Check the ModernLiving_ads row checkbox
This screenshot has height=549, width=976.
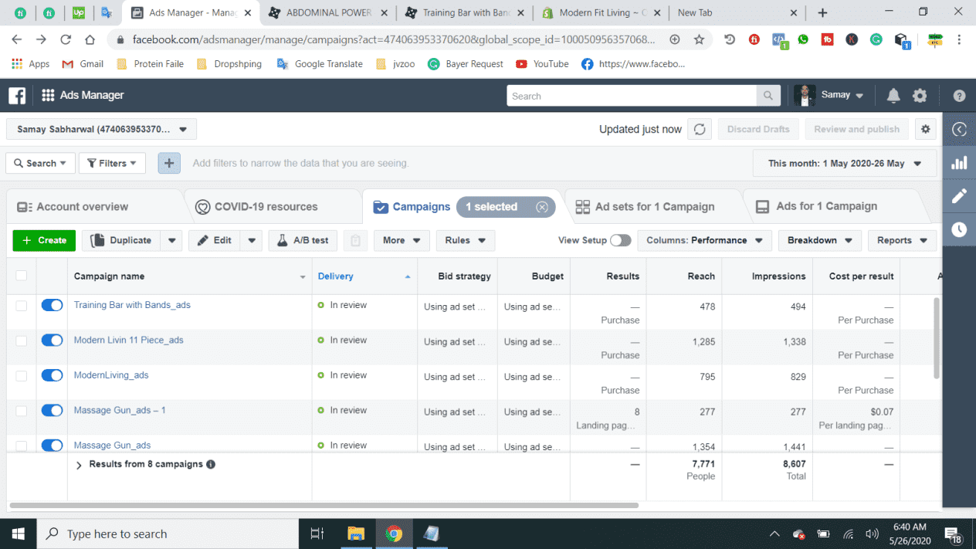pyautogui.click(x=21, y=376)
